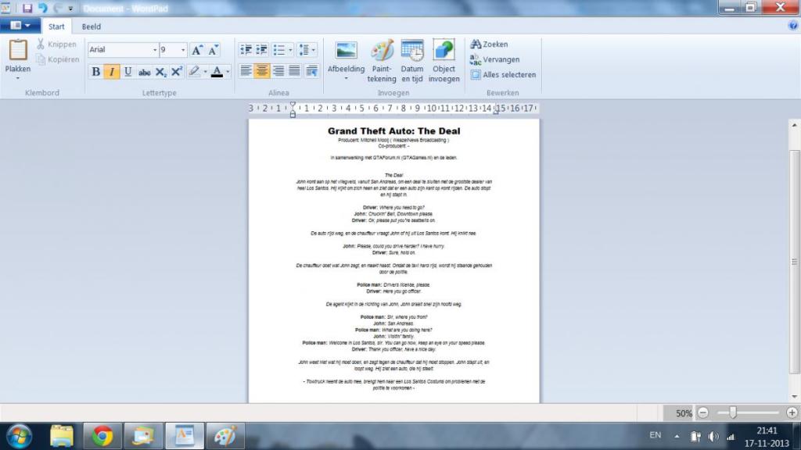801x450 pixels.
Task: Undo the last action in title bar
Action: (43, 8)
